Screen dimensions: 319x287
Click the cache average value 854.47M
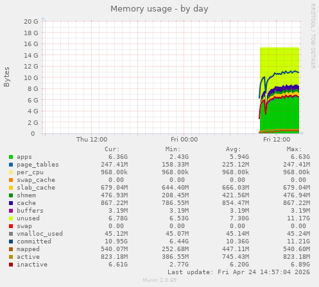pos(236,203)
